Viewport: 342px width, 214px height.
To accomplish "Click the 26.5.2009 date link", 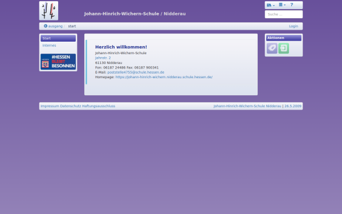I will [293, 106].
